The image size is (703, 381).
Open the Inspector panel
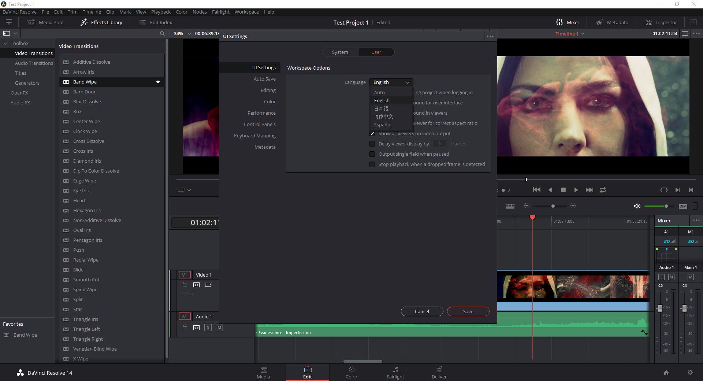click(661, 22)
